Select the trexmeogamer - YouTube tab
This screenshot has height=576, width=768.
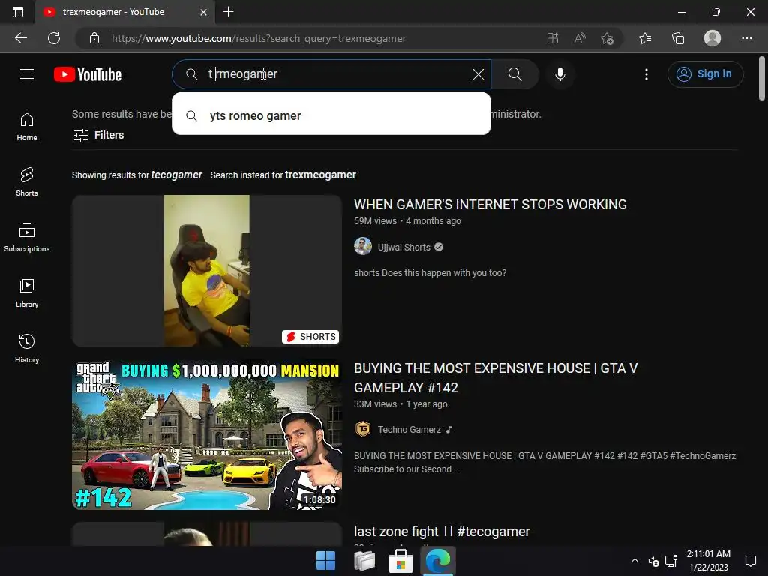[x=125, y=12]
